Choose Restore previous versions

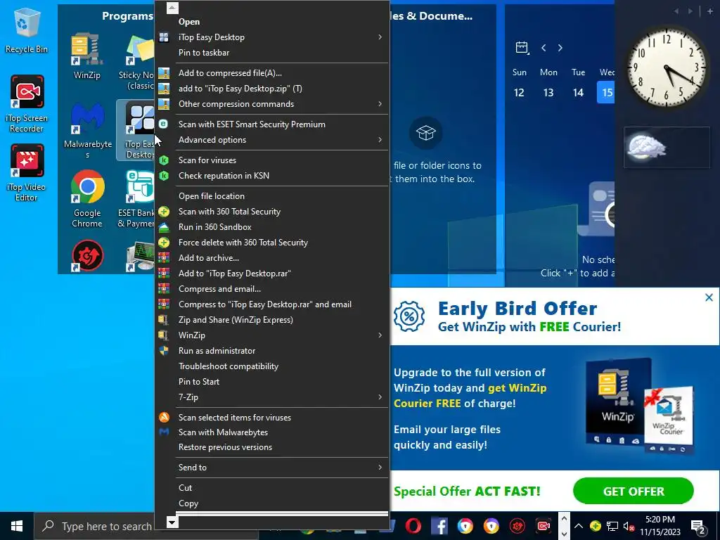click(272, 447)
